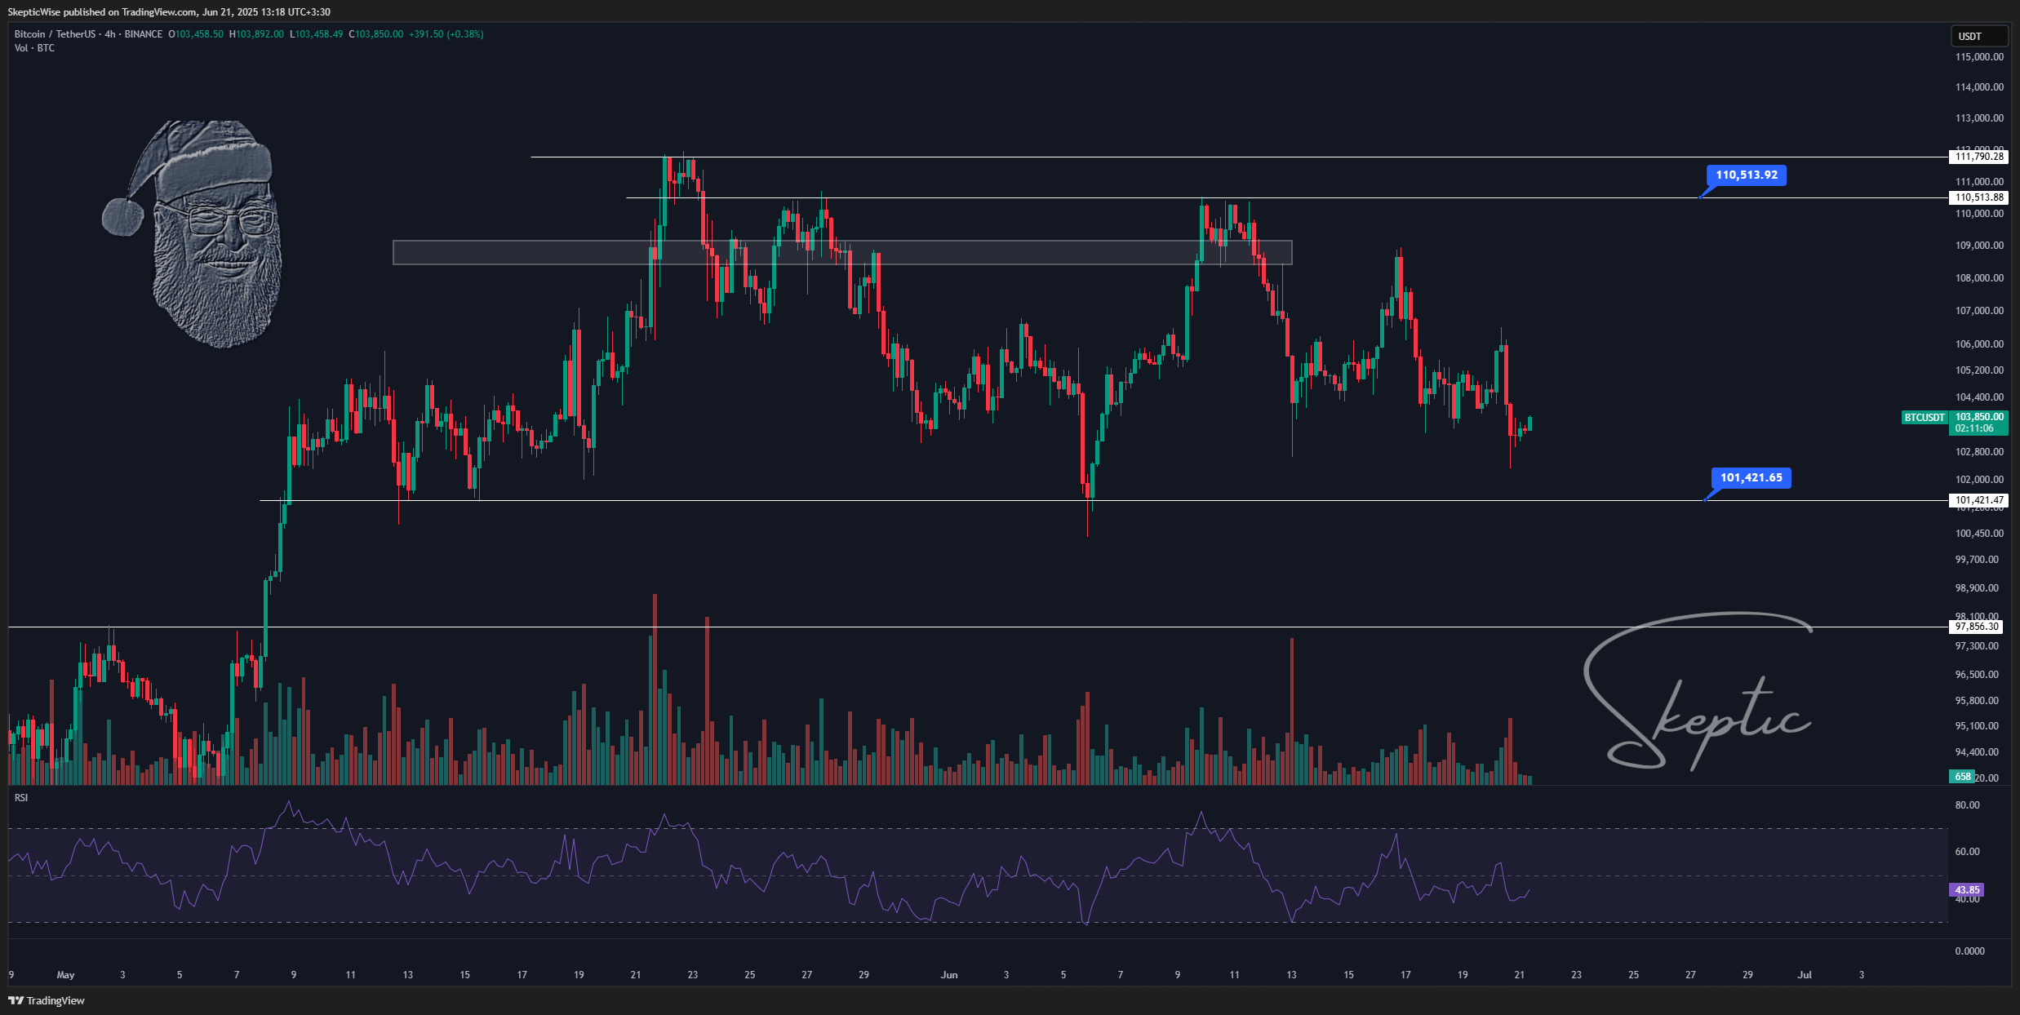Click the May label on time axis
Screen dimensions: 2020x1015
point(65,975)
